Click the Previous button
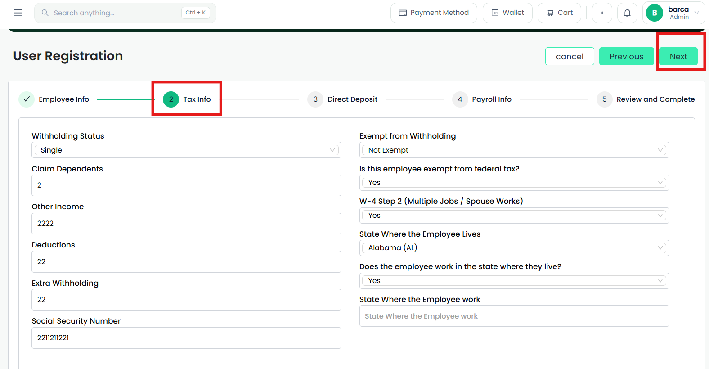This screenshot has height=369, width=709. pyautogui.click(x=626, y=56)
